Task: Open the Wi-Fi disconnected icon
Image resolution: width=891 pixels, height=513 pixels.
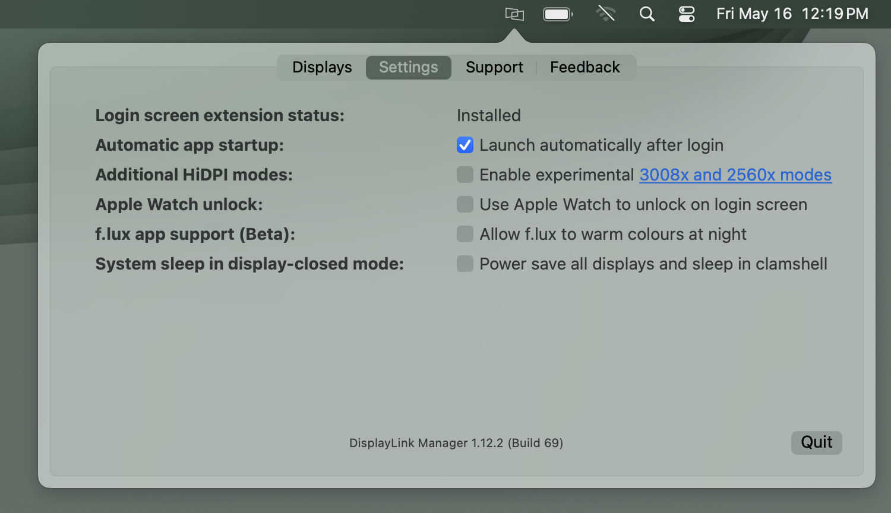Action: point(606,14)
